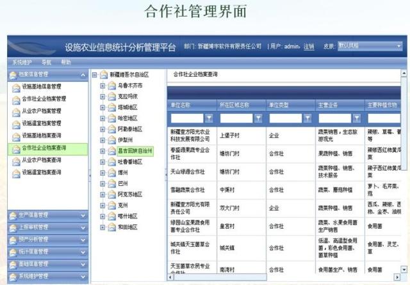Click the icon beside 设施温室档案查询
410x285 pixels.
click(15, 173)
